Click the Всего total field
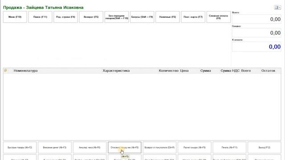The width and height of the screenshot is (285, 160). click(256, 19)
